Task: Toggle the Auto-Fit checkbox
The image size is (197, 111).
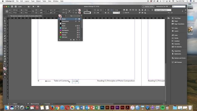Action: [124, 13]
